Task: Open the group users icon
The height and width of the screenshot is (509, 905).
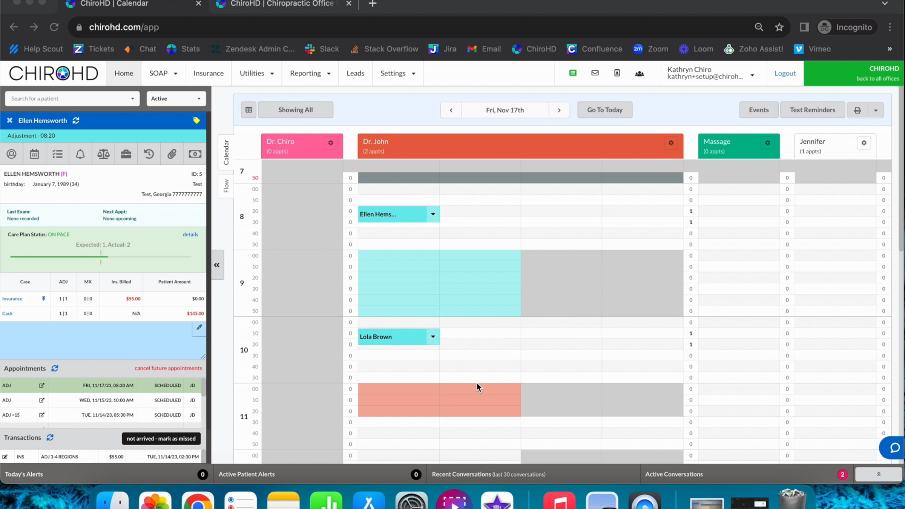Action: (x=640, y=74)
